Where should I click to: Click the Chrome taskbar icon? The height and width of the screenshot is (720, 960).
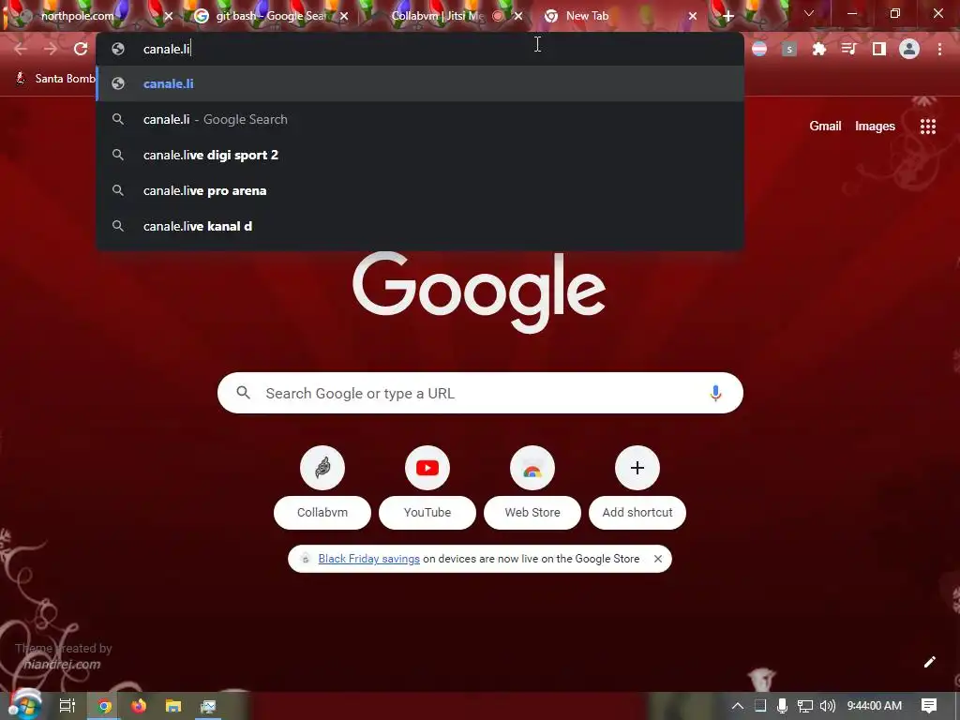[x=104, y=706]
